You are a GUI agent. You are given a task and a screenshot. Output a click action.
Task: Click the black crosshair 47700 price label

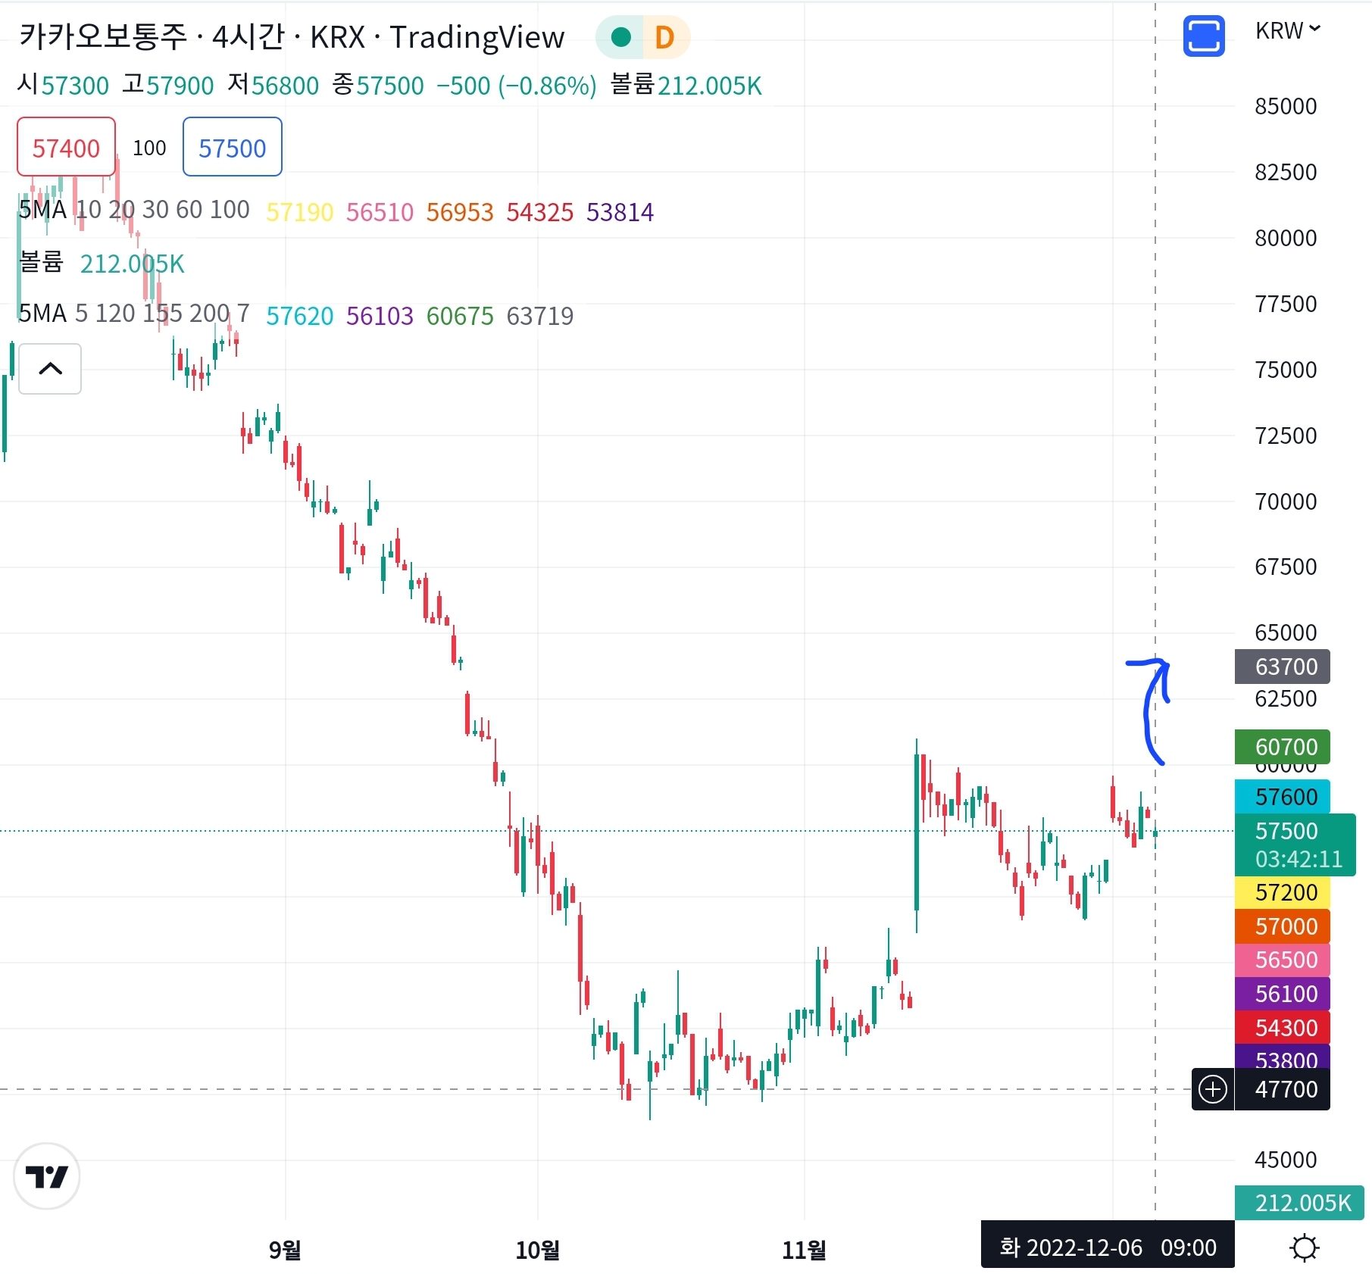click(x=1283, y=1089)
